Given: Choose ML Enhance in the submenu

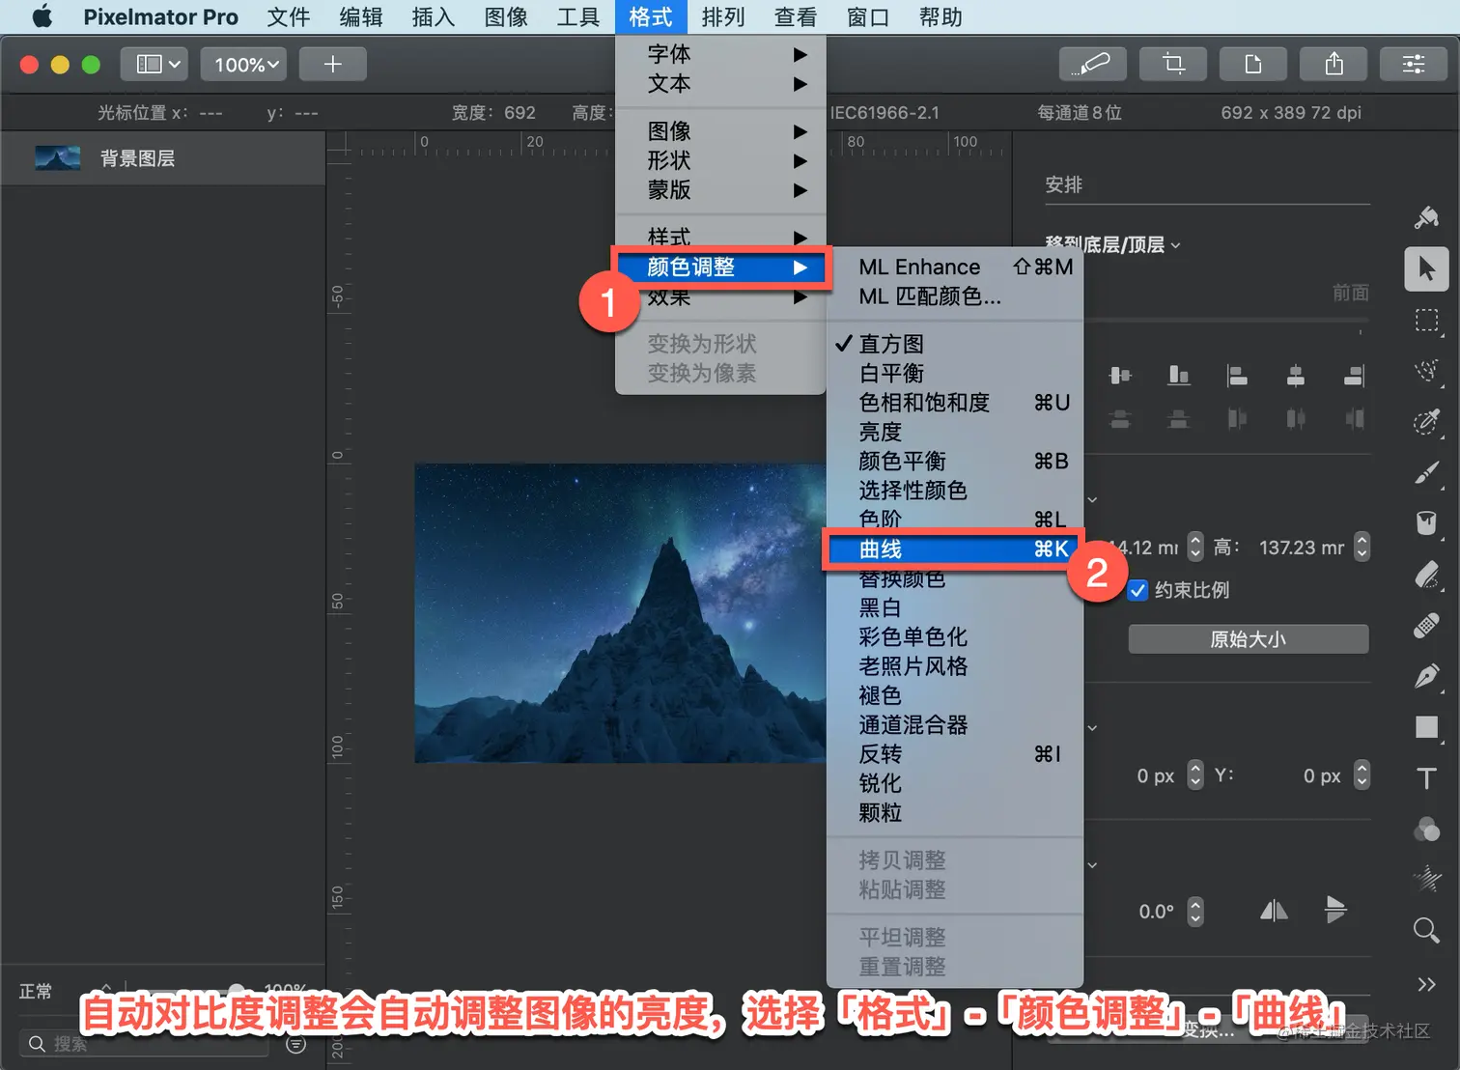Looking at the screenshot, I should coord(955,267).
